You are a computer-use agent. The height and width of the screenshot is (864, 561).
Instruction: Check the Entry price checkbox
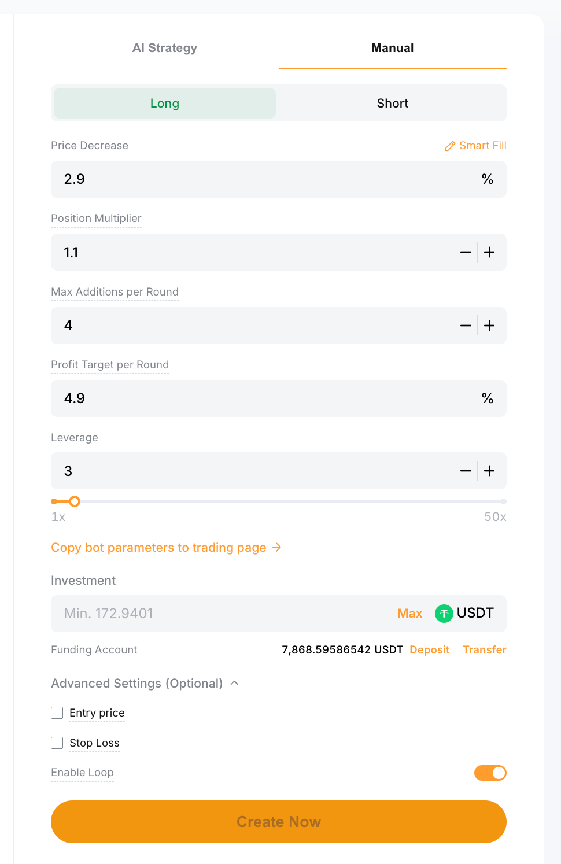point(57,712)
